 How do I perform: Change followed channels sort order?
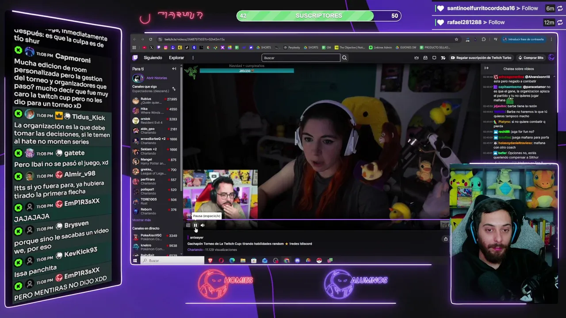coord(174,89)
